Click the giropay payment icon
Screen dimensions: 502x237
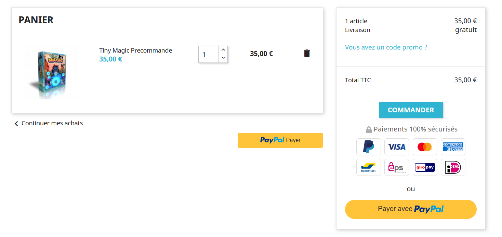(425, 167)
